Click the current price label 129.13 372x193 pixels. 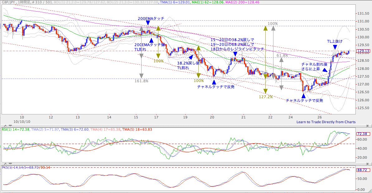coord(363,51)
